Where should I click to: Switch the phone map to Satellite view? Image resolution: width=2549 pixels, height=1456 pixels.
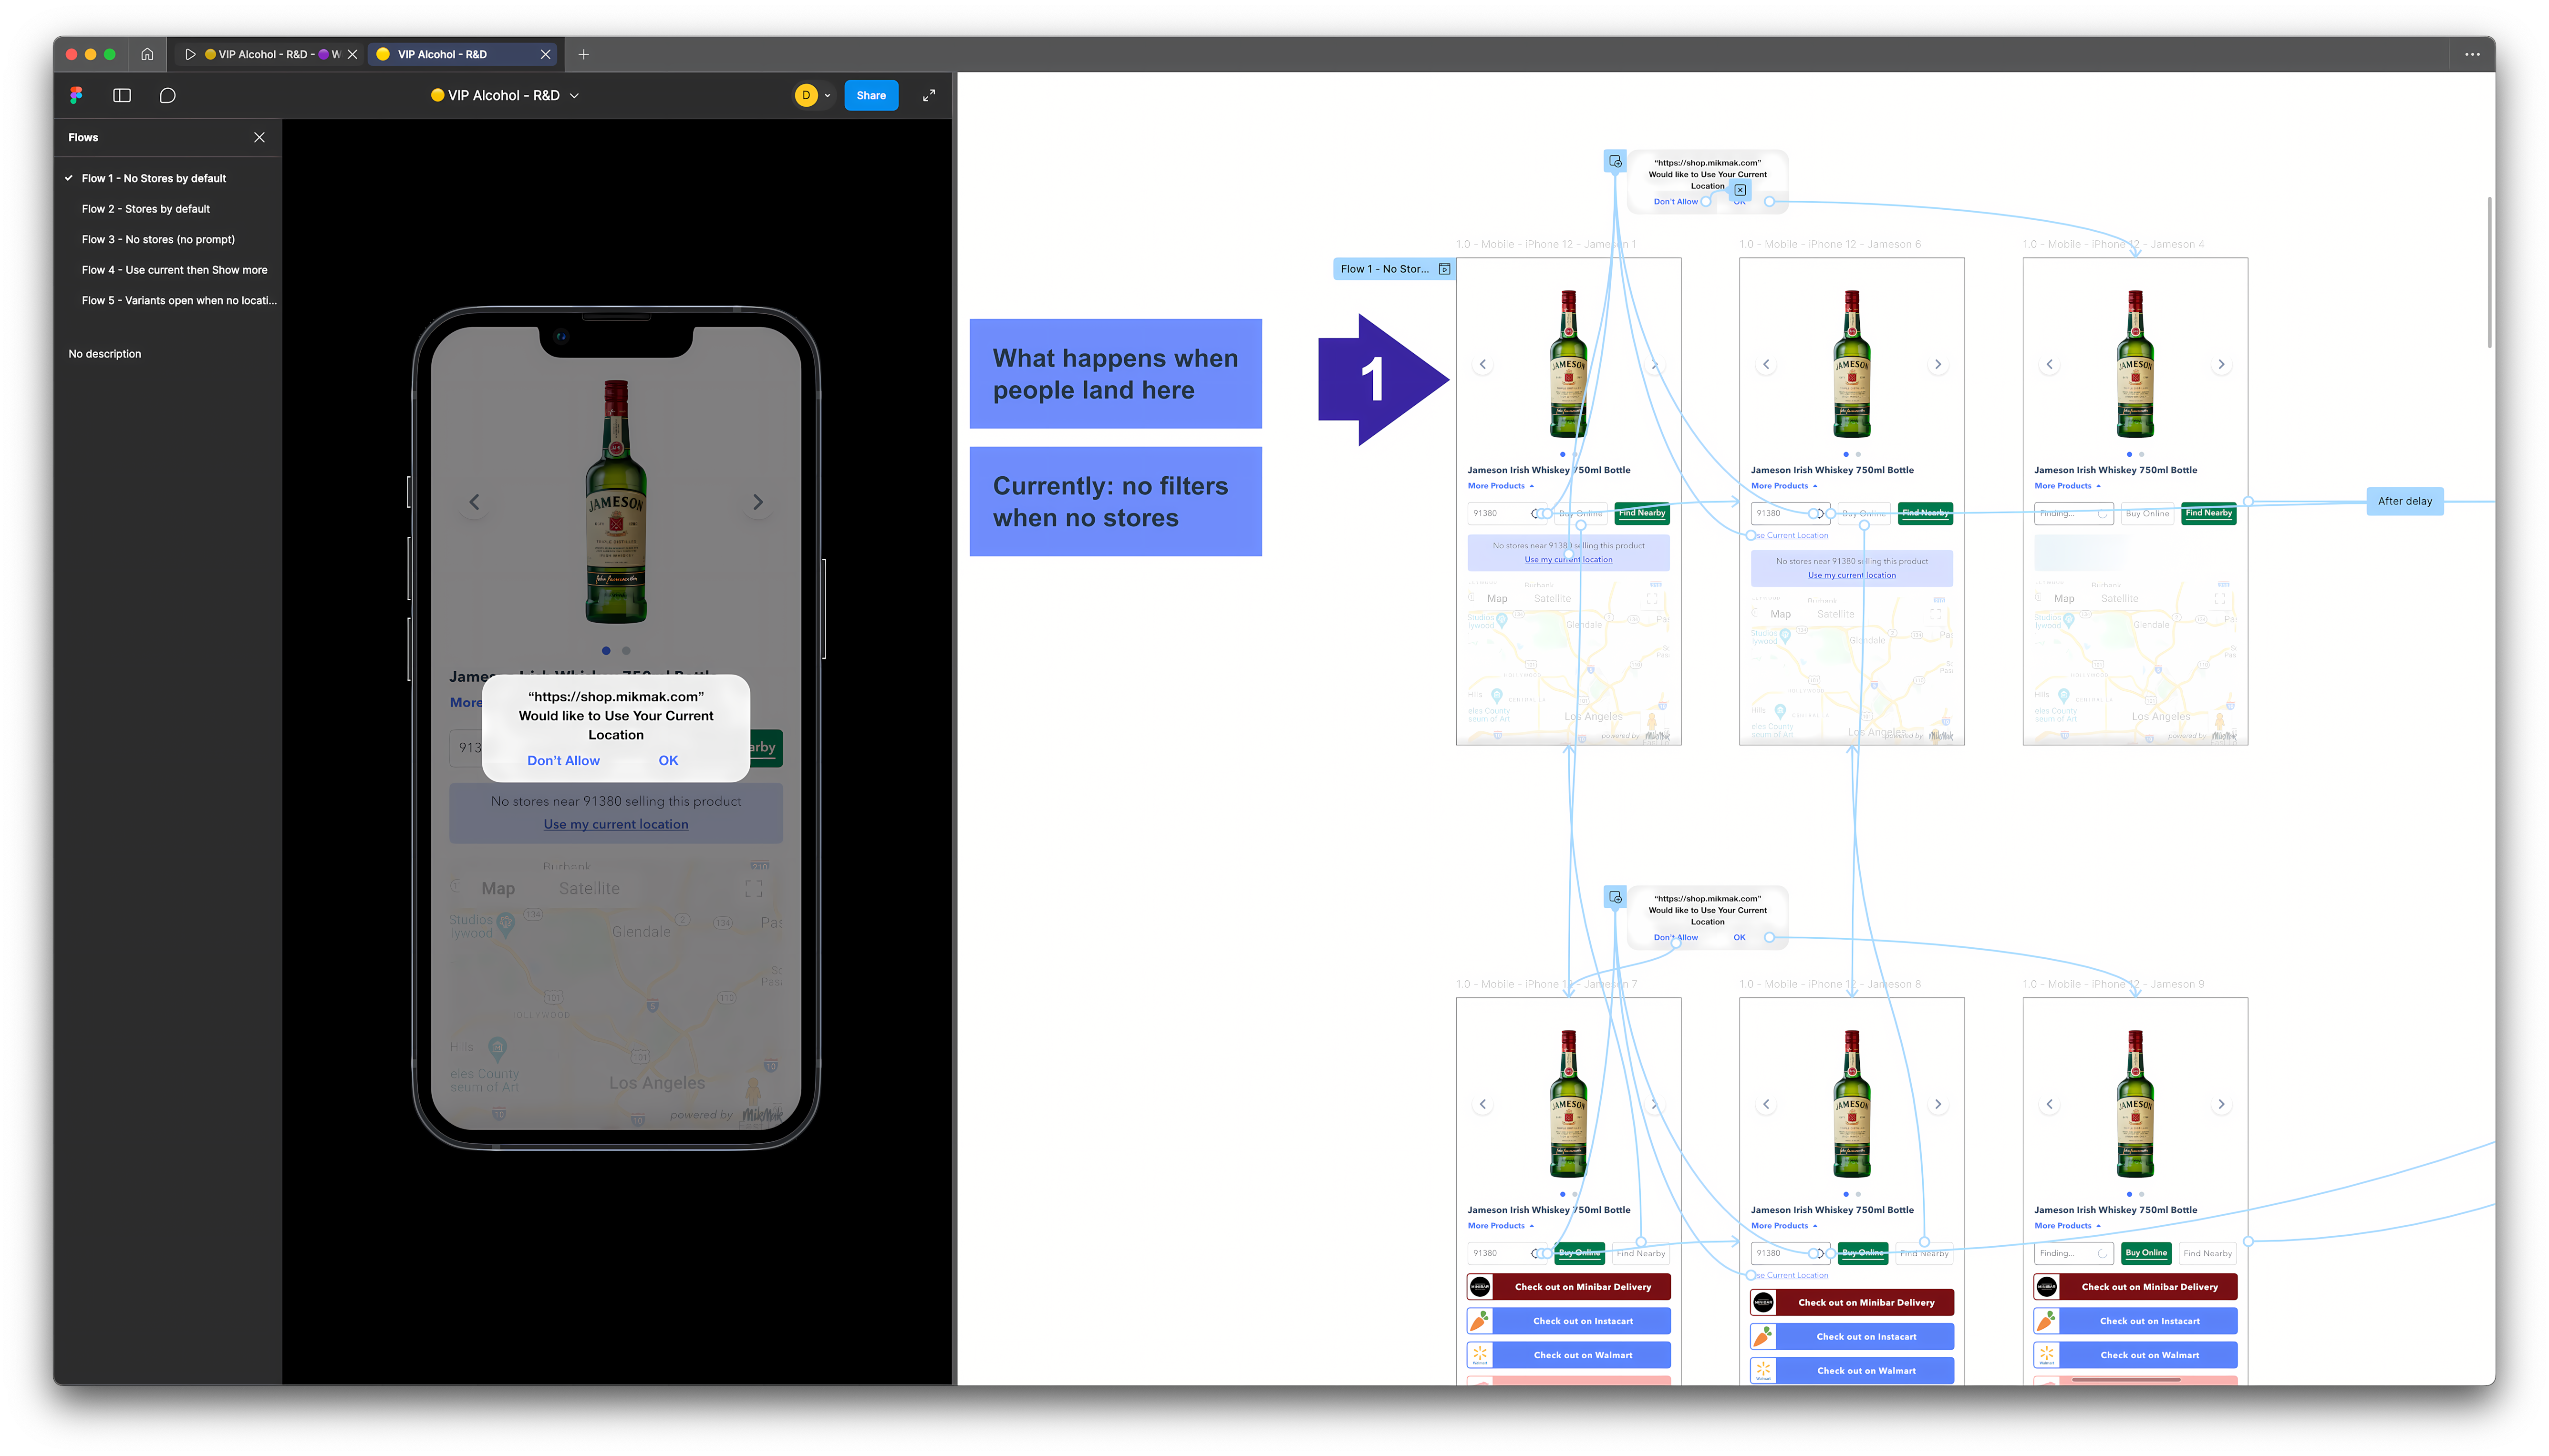[589, 887]
